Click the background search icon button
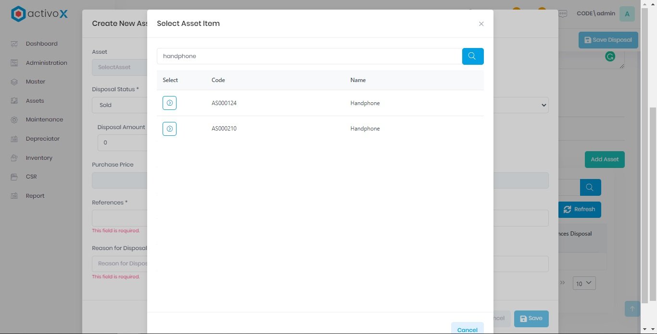Screen dimensions: 657x334 point(590,187)
